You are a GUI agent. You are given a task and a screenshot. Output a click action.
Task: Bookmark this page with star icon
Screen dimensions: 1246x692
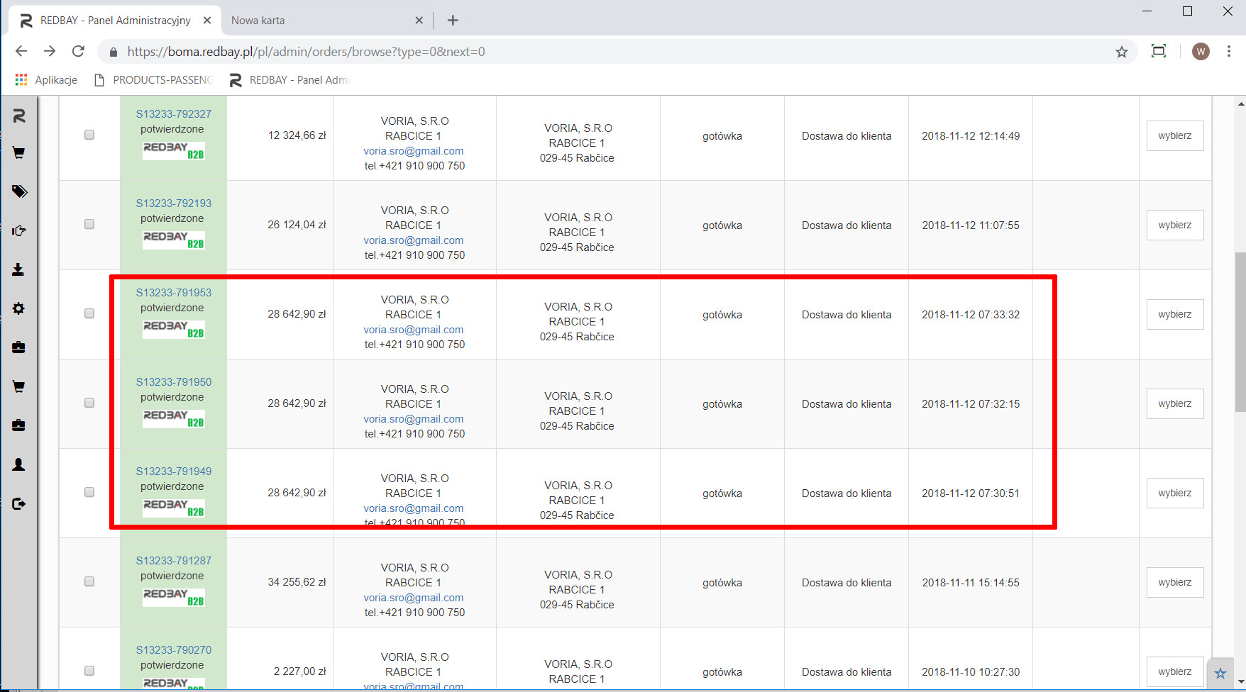[x=1121, y=52]
